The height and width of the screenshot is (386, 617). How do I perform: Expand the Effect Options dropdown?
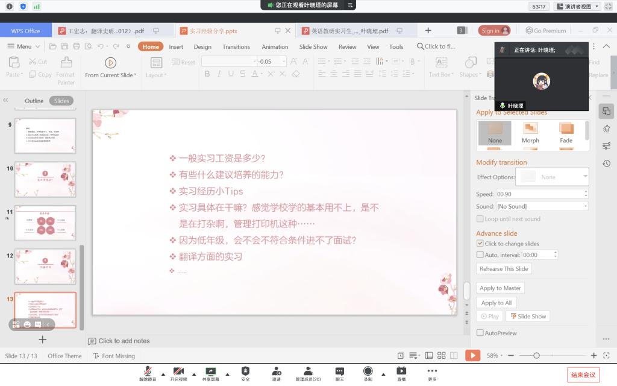tap(584, 177)
